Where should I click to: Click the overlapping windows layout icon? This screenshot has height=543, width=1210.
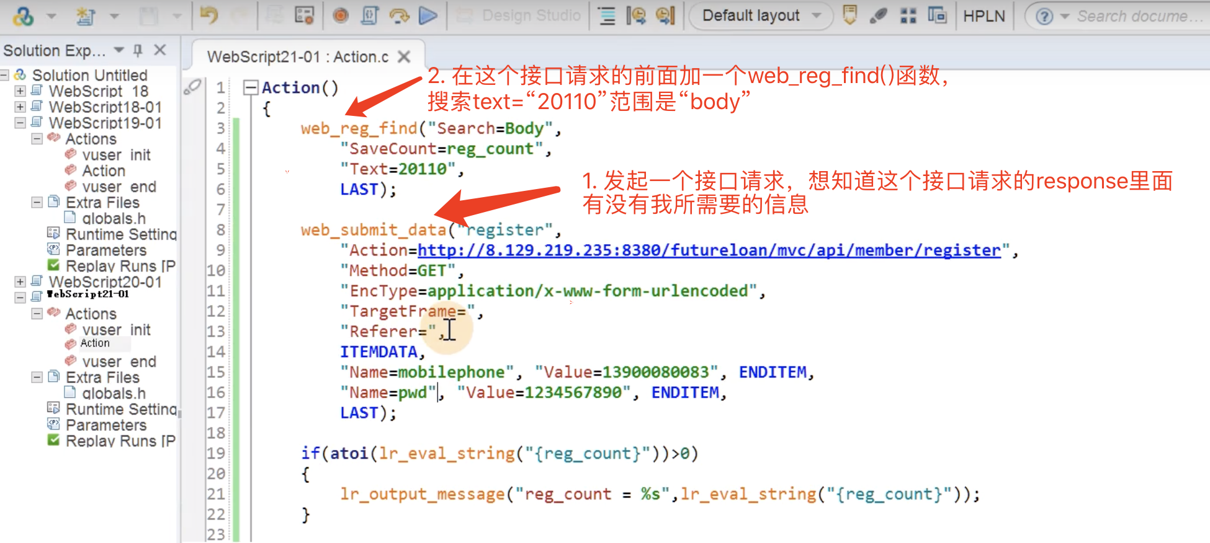point(937,15)
